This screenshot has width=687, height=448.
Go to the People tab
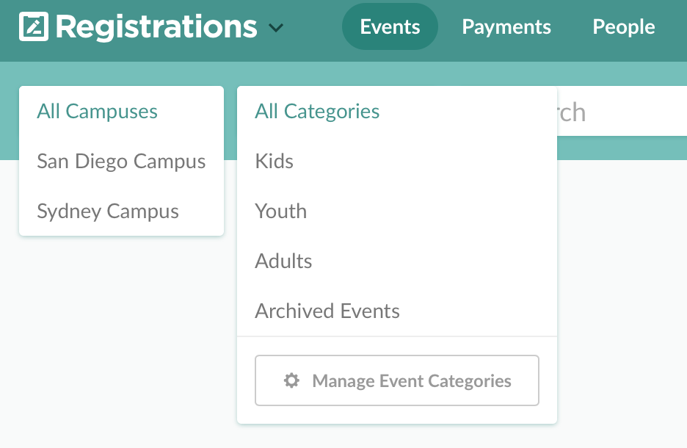623,27
